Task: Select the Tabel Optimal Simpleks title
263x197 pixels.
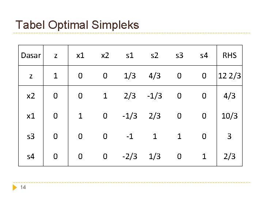Action: (x=77, y=25)
